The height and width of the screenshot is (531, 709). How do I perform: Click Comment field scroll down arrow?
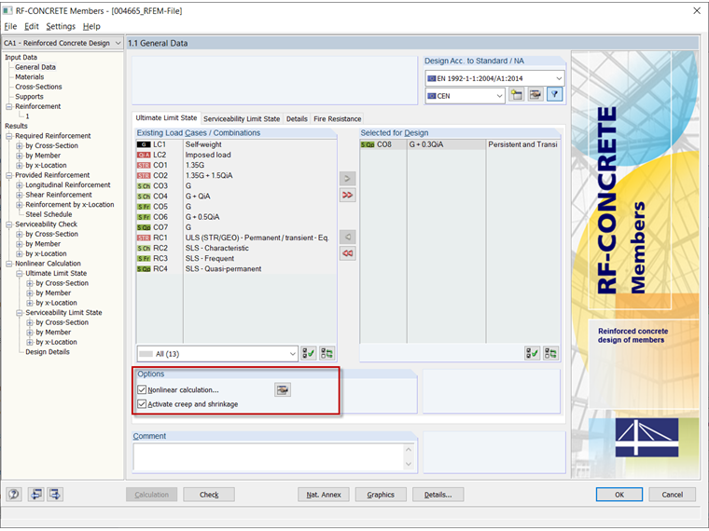[409, 464]
